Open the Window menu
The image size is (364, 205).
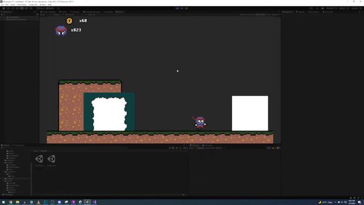(x=43, y=5)
